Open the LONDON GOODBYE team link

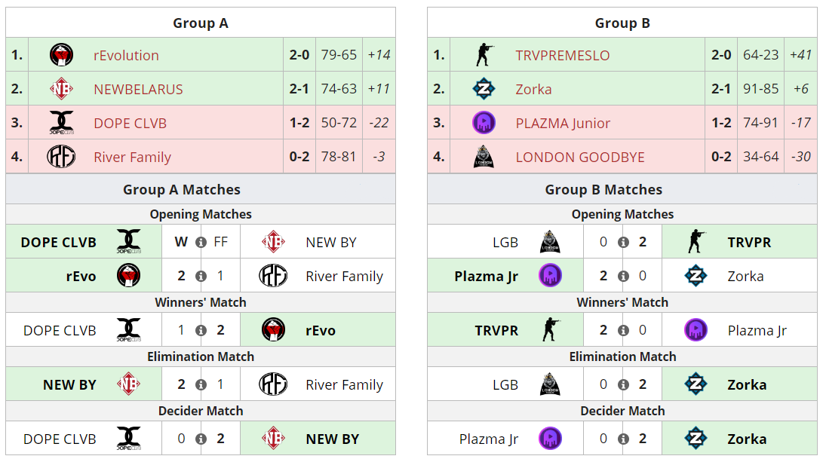(580, 157)
